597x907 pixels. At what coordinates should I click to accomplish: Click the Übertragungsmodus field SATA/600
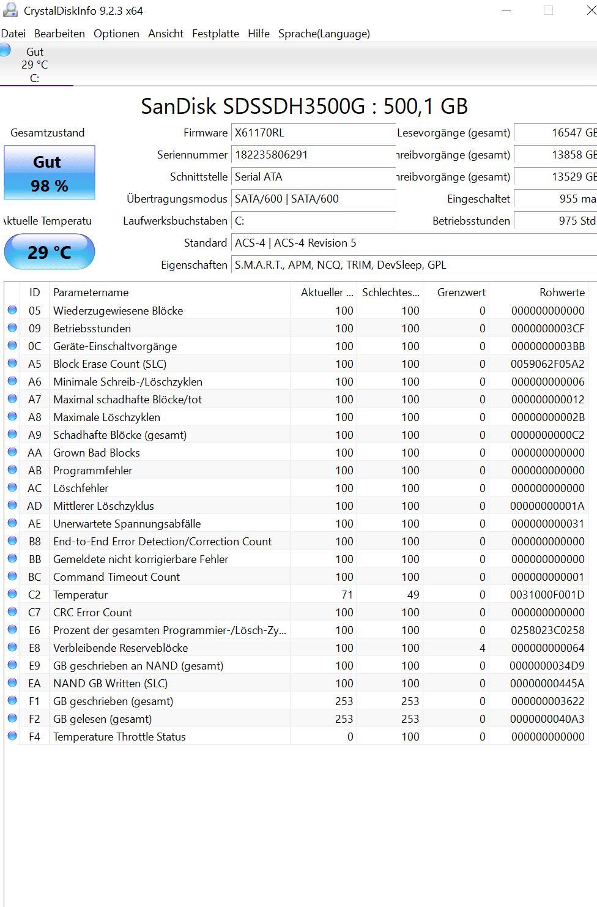313,199
